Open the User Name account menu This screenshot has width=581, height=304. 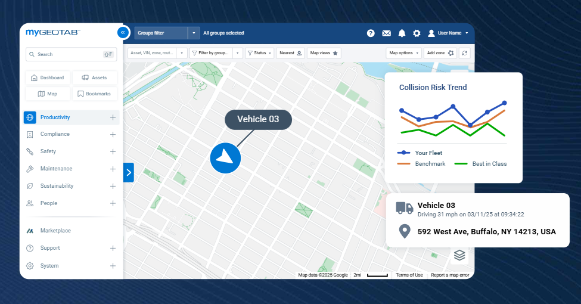(448, 33)
